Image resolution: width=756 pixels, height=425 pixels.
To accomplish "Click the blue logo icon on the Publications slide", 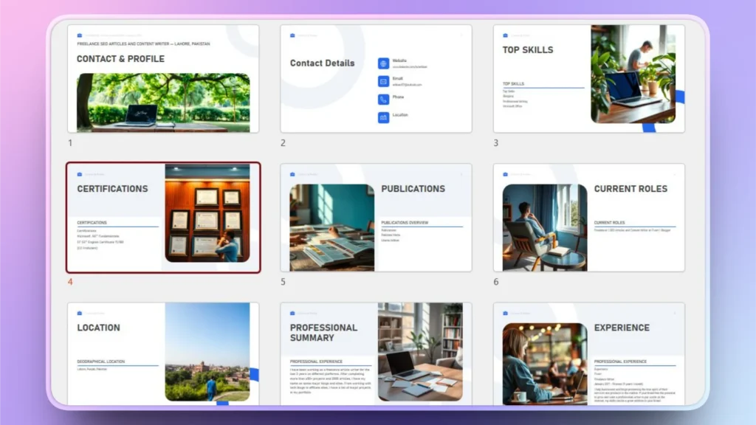I will (x=292, y=174).
